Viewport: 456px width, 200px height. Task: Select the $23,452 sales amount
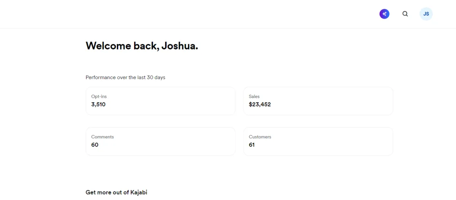point(260,104)
